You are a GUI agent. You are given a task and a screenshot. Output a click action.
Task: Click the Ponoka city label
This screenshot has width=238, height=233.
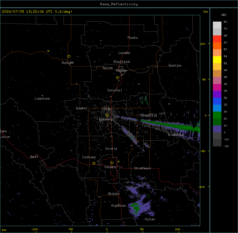(x=133, y=38)
